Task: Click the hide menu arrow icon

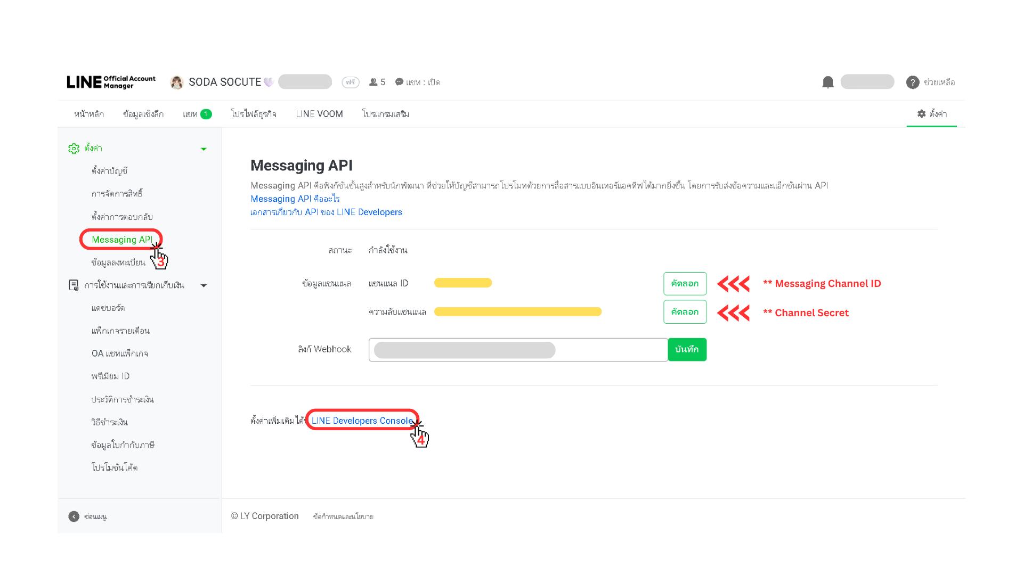Action: [74, 516]
